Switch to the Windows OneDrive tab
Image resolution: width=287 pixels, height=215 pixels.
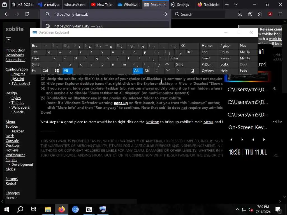pyautogui.click(x=129, y=4)
